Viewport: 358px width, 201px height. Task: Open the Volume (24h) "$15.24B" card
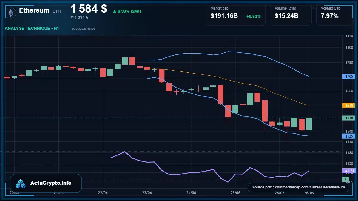[291, 14]
